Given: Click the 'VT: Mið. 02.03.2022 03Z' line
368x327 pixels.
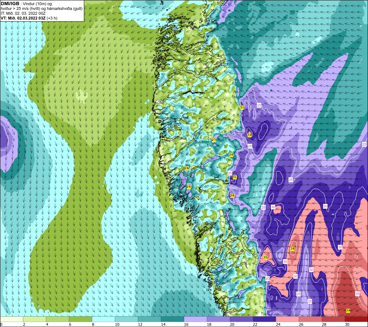Looking at the screenshot, I should point(23,18).
